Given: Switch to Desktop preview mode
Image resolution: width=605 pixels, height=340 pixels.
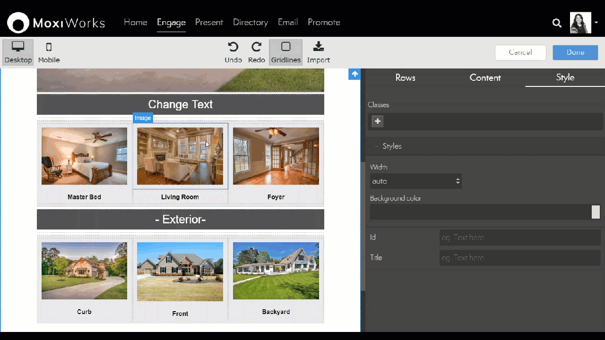Looking at the screenshot, I should point(18,52).
